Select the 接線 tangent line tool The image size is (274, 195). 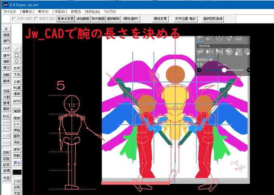click(6, 35)
